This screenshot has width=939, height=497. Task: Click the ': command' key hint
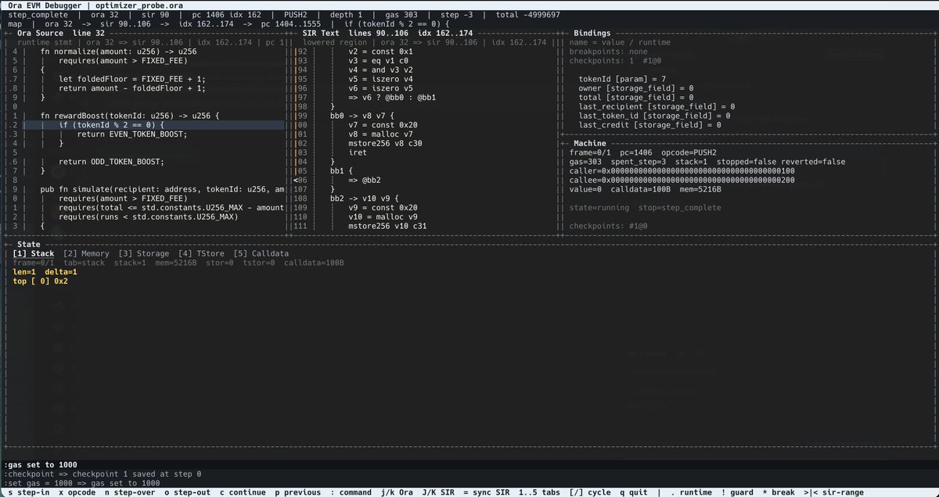click(x=351, y=492)
